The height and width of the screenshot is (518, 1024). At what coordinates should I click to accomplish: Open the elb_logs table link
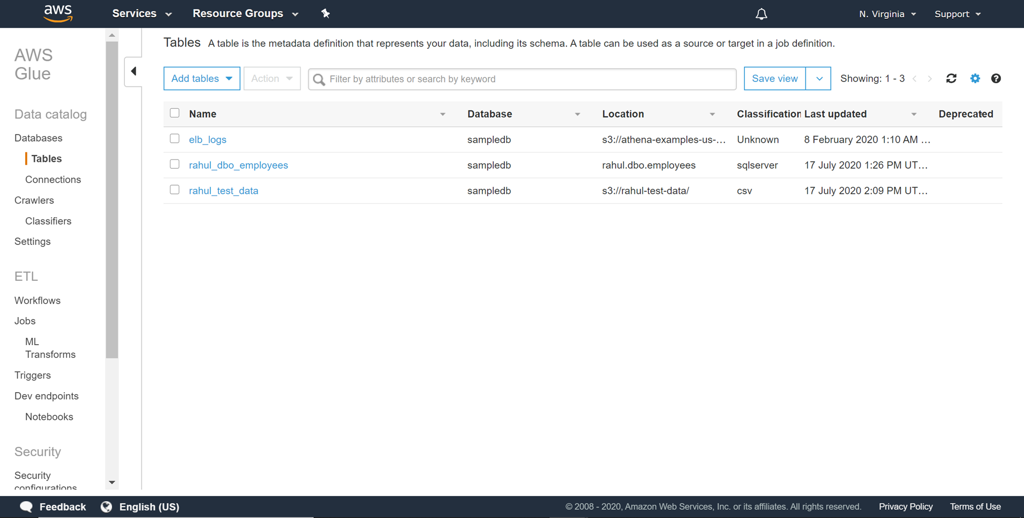(207, 140)
